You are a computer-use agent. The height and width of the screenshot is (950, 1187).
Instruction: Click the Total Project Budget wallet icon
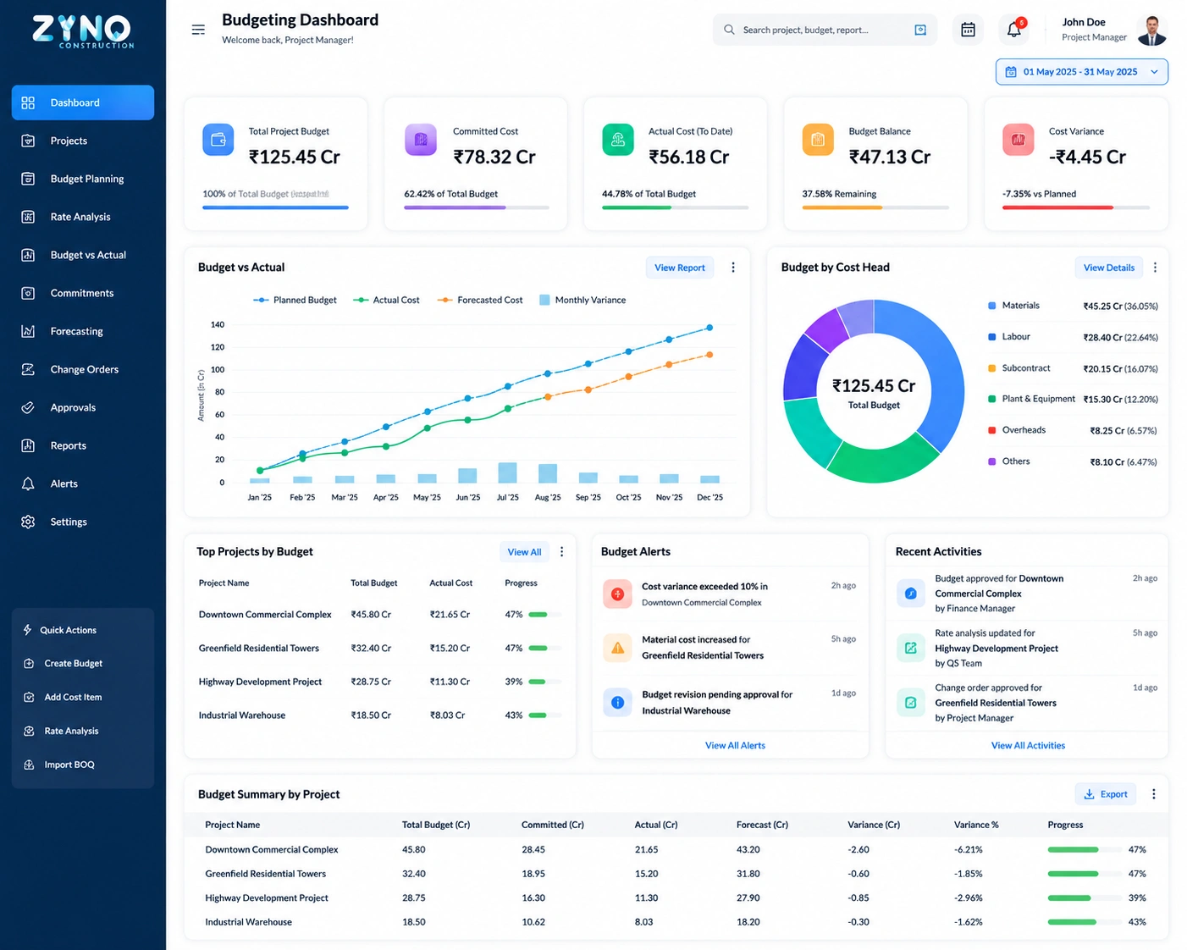(218, 140)
